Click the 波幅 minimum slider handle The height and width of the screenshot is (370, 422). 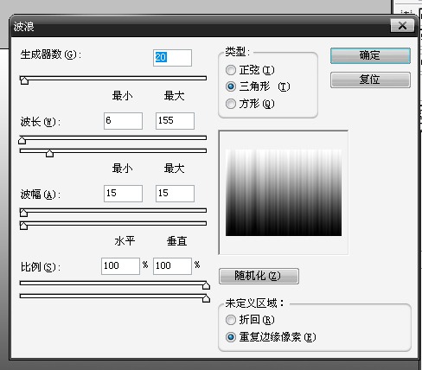tap(24, 213)
